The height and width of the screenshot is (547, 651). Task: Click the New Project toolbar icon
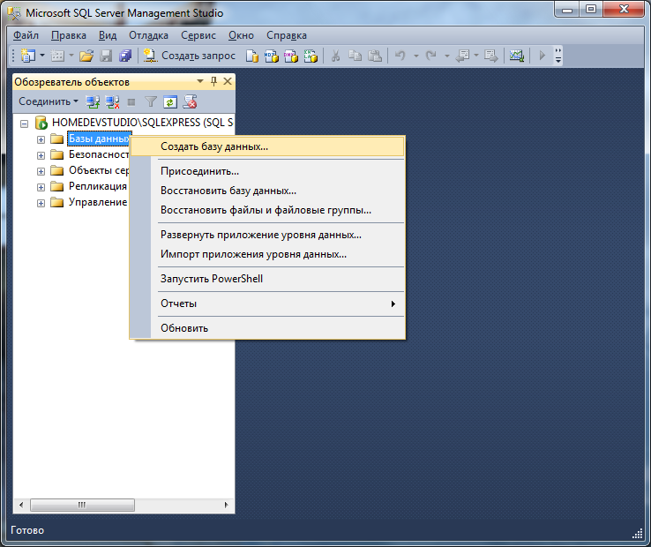[x=28, y=56]
